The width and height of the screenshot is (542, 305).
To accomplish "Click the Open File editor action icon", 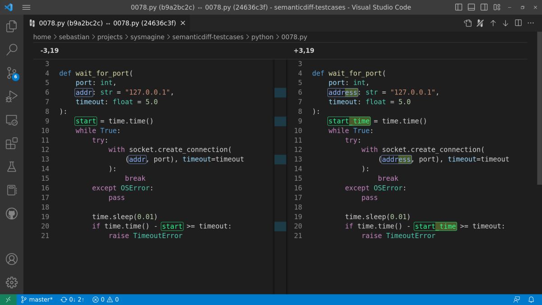I will pos(468,23).
